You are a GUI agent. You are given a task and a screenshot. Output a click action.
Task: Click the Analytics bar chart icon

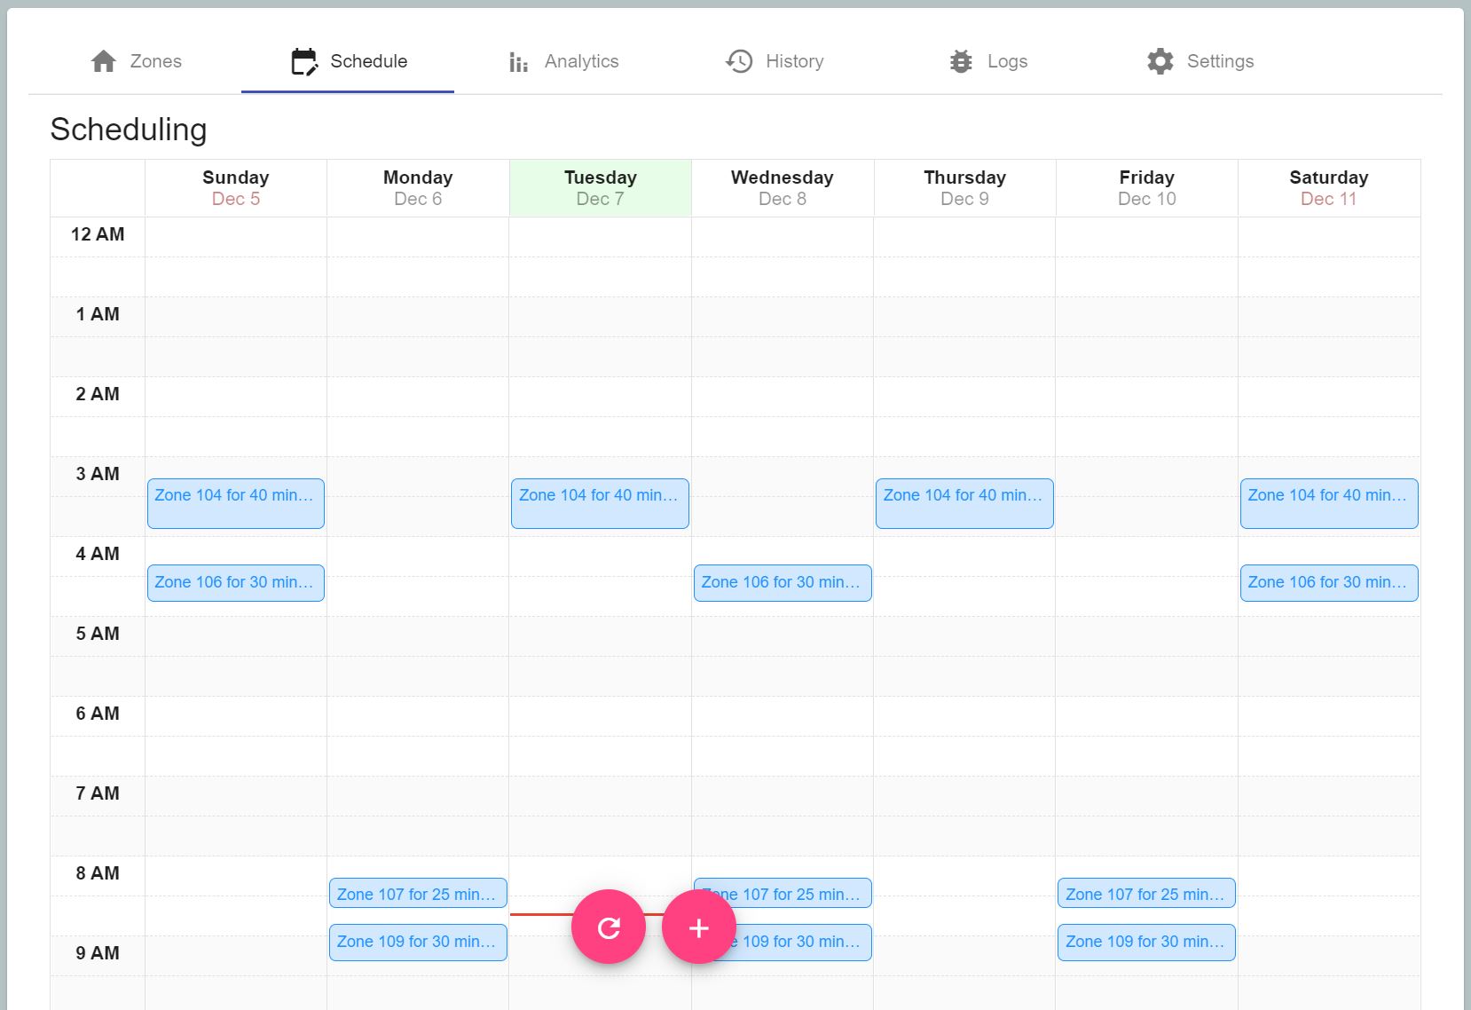[x=519, y=62]
